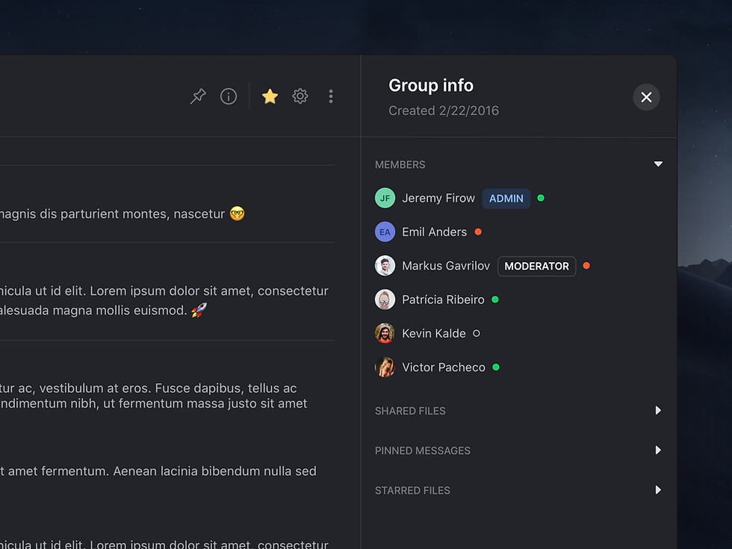This screenshot has height=549, width=732.
Task: Select member name Markus Gavrilov
Action: 446,266
